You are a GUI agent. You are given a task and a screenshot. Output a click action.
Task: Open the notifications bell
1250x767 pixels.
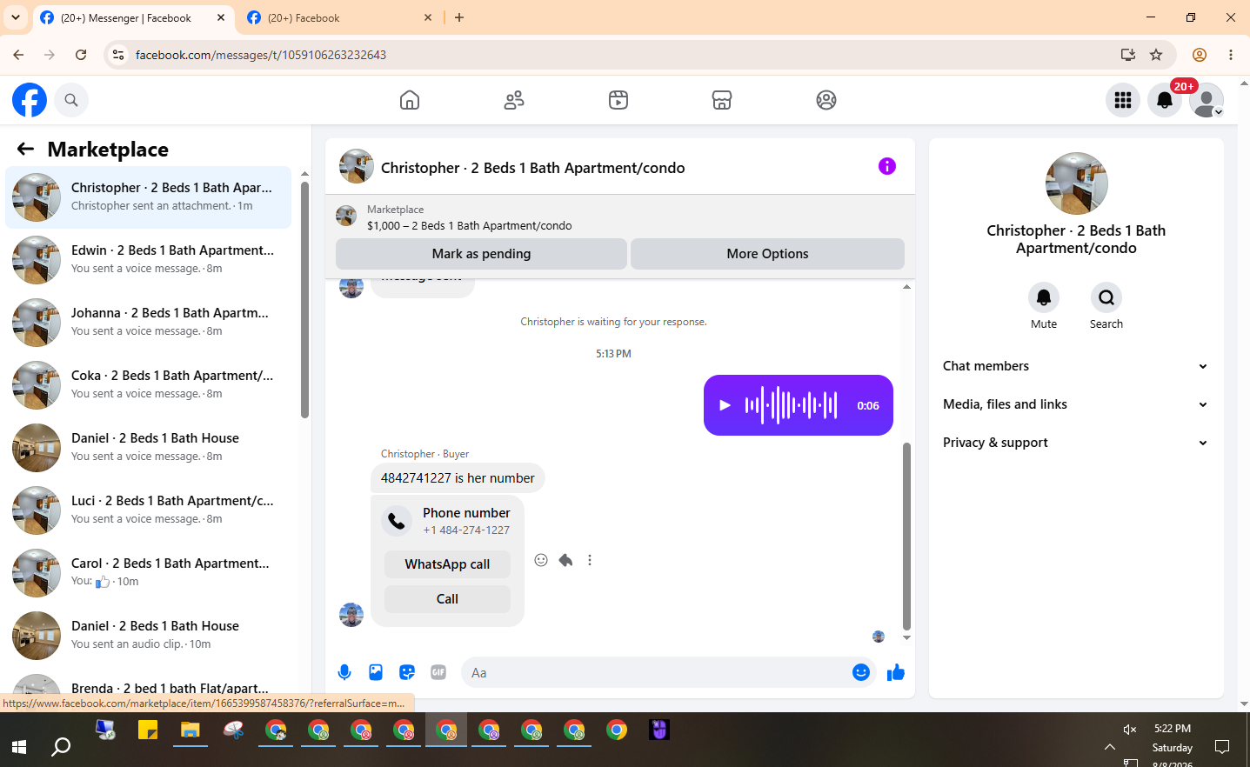(1165, 100)
